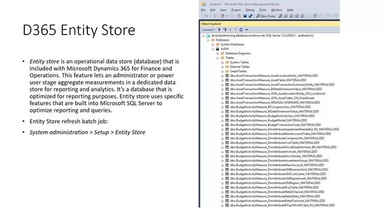The image size is (388, 218).
Task: Open the Help menu
Action: (290, 10)
